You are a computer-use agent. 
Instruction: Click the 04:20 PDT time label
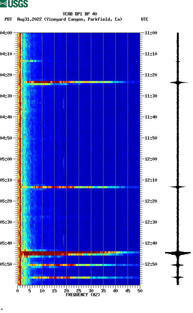[x=6, y=75]
